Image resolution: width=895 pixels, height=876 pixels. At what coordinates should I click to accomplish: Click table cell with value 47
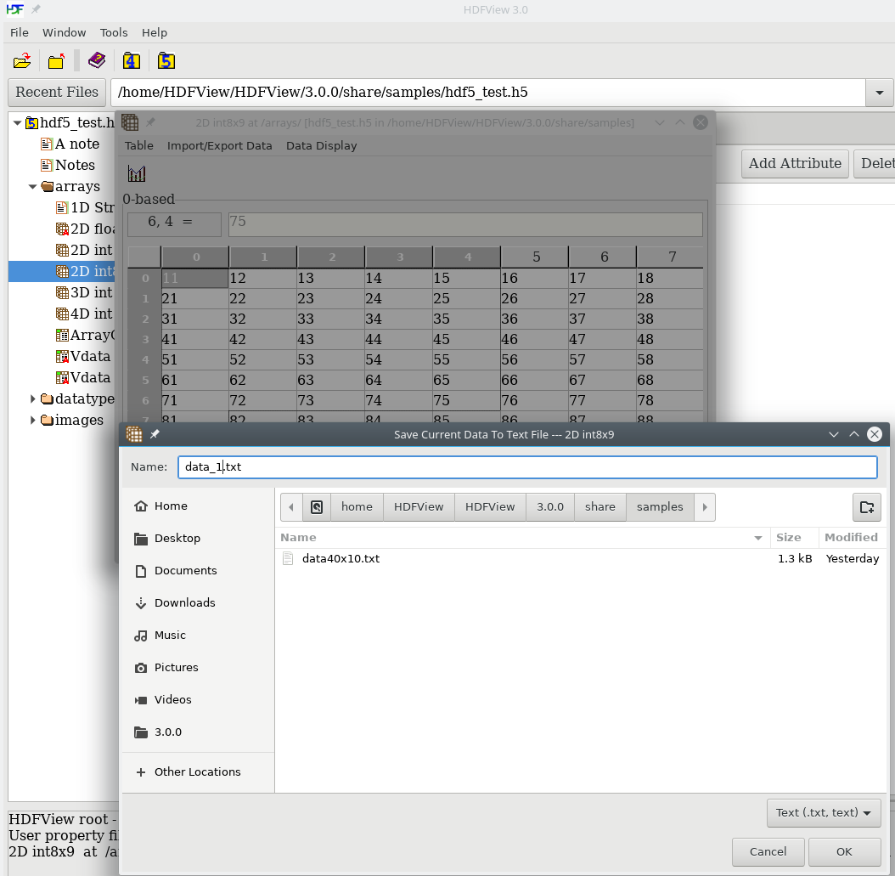click(602, 339)
